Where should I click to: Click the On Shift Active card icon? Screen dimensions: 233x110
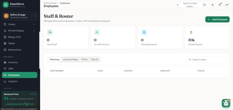coord(97,32)
